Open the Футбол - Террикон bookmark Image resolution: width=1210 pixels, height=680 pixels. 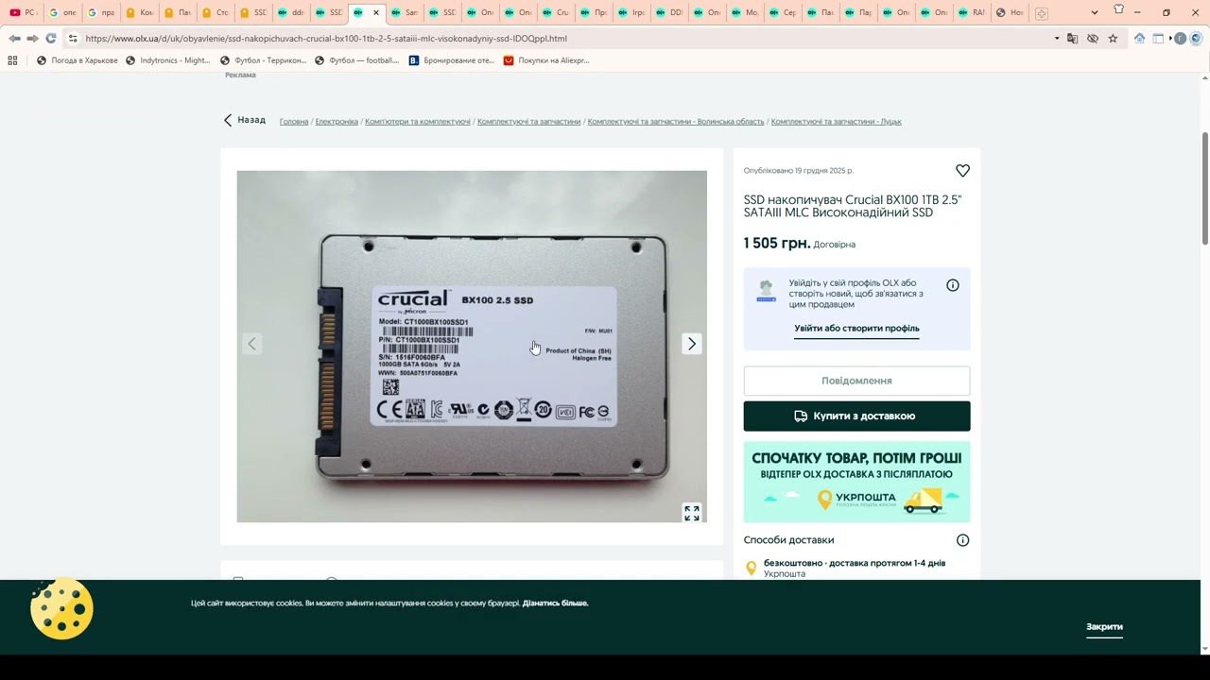263,60
